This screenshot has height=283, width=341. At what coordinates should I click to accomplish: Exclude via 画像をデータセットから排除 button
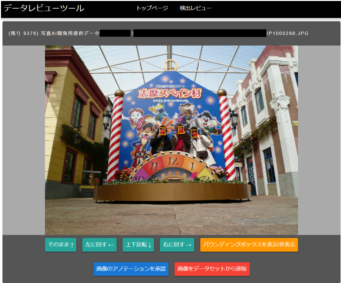click(x=212, y=269)
